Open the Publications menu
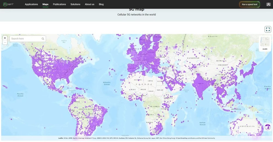This screenshot has height=142, width=273. (x=59, y=4)
